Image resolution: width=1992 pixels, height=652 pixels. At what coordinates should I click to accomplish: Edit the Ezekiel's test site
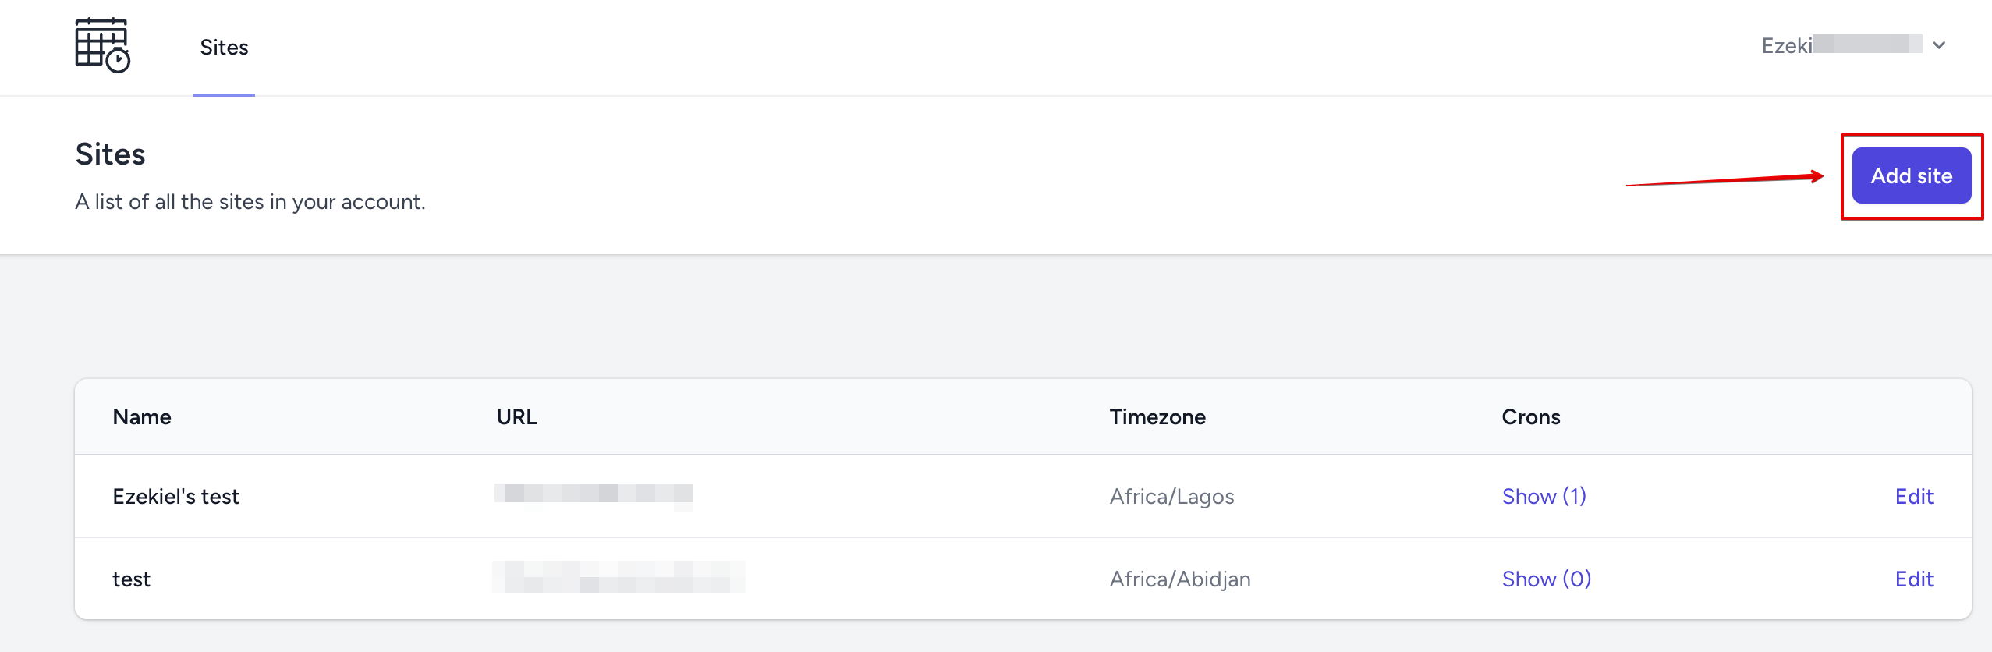click(1913, 496)
